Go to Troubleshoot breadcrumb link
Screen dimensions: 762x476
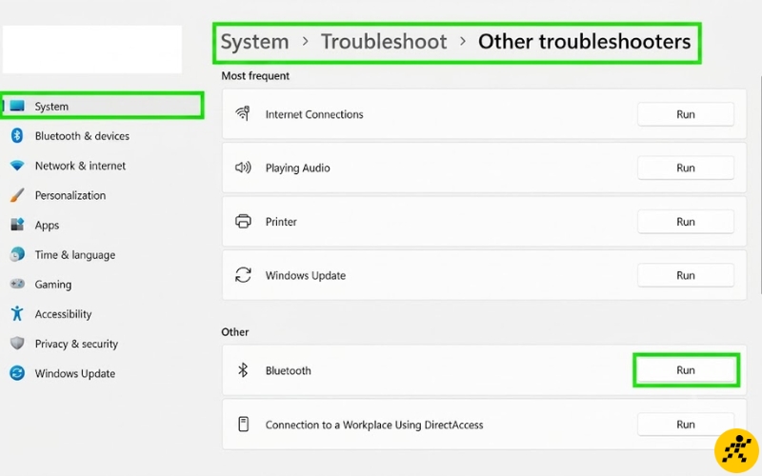[384, 42]
